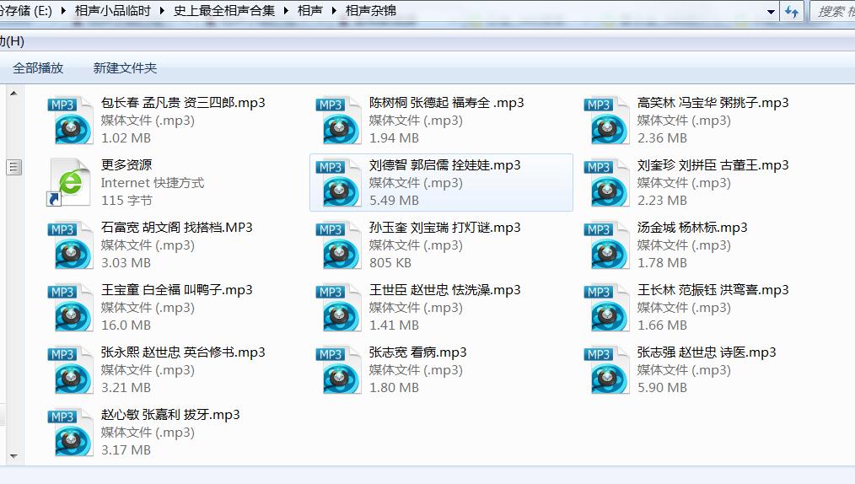Select the MP3 icon for 王宝童 白全福 叫鸭子
855x484 pixels.
tap(70, 308)
